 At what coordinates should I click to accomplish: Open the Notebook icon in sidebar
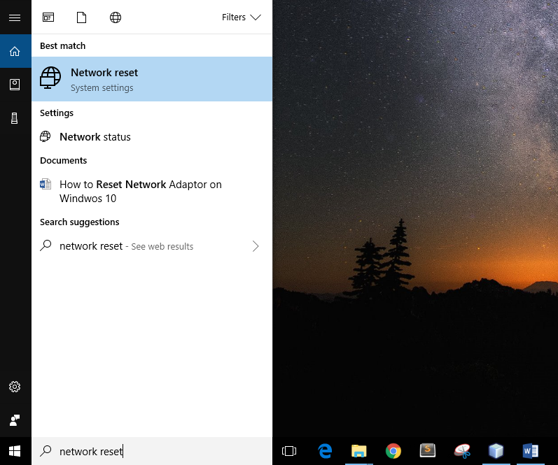point(15,85)
